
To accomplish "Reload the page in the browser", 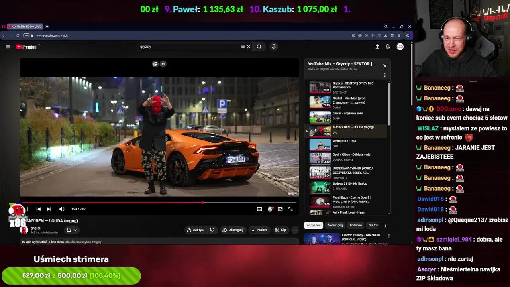I will 18,35.
